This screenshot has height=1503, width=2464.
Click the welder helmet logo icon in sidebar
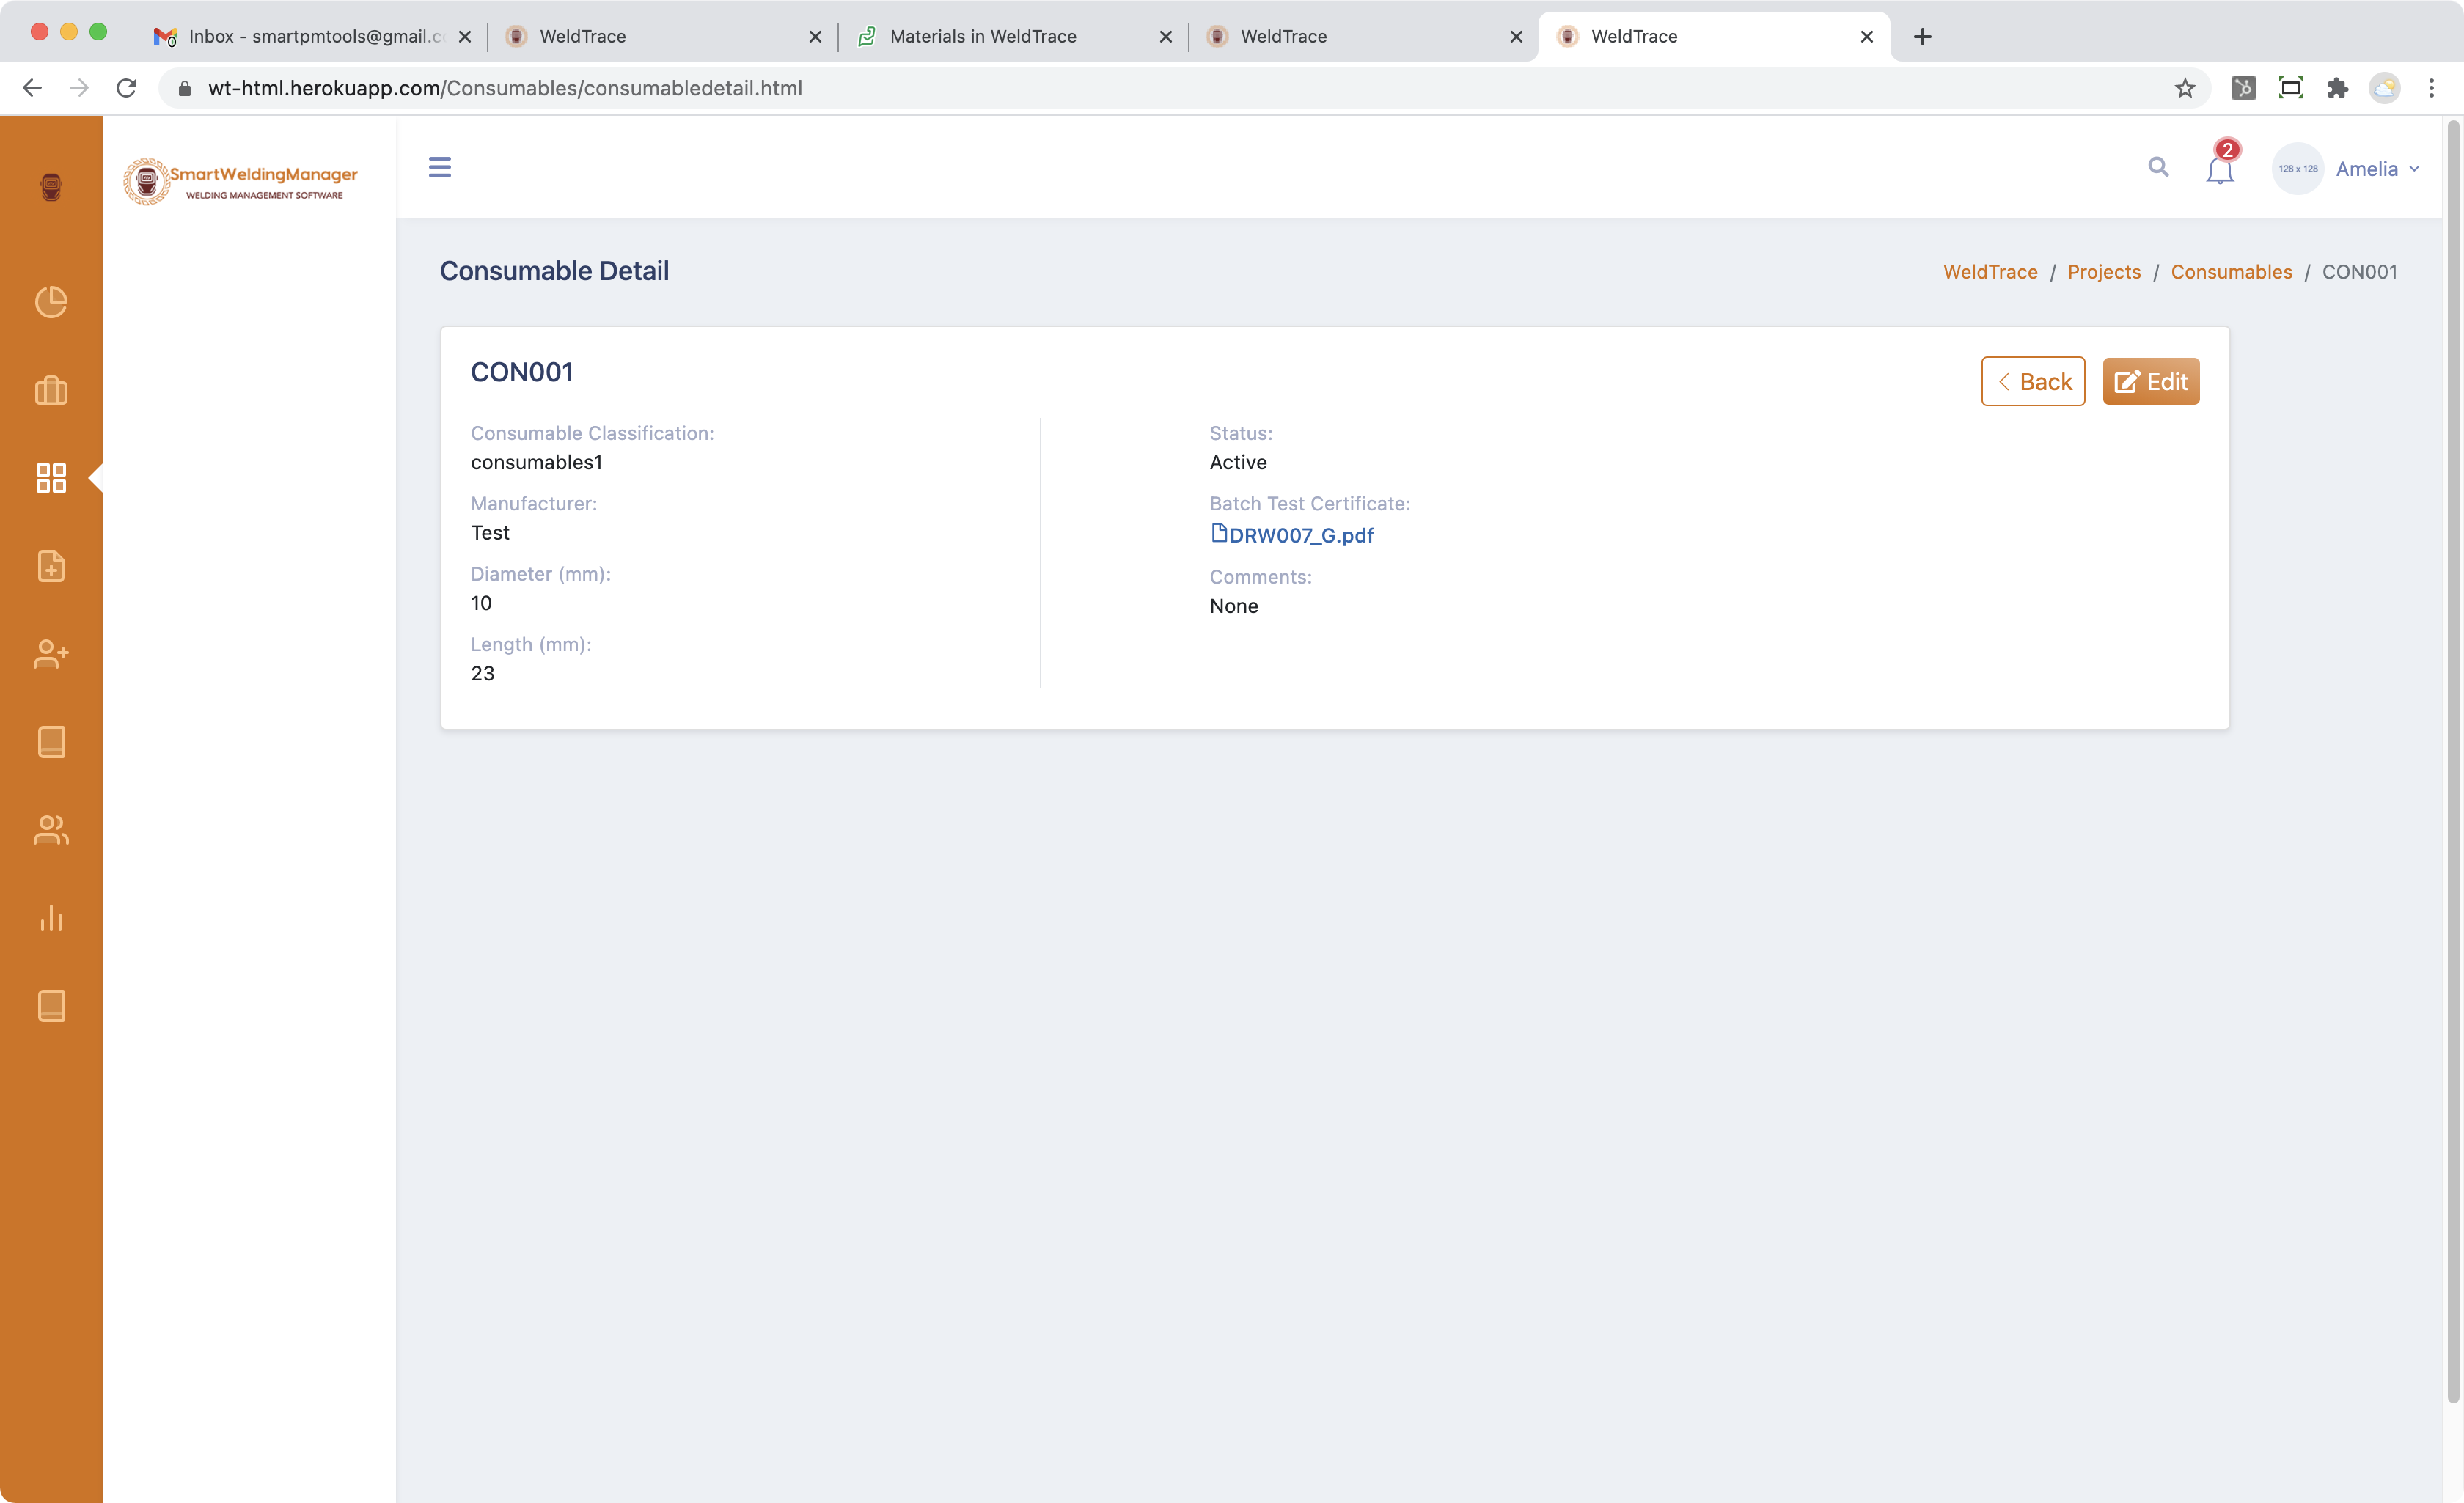pyautogui.click(x=51, y=186)
